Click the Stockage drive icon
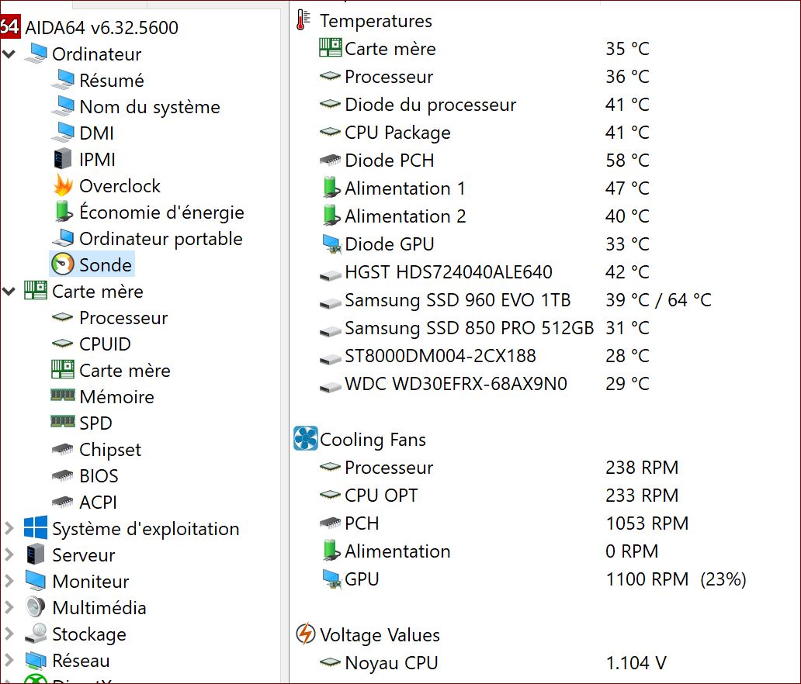Image resolution: width=801 pixels, height=684 pixels. pyautogui.click(x=36, y=634)
